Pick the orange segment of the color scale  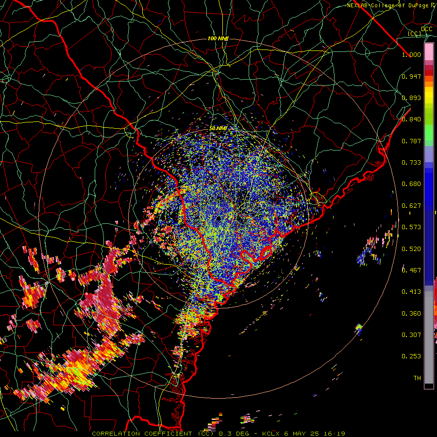(429, 84)
